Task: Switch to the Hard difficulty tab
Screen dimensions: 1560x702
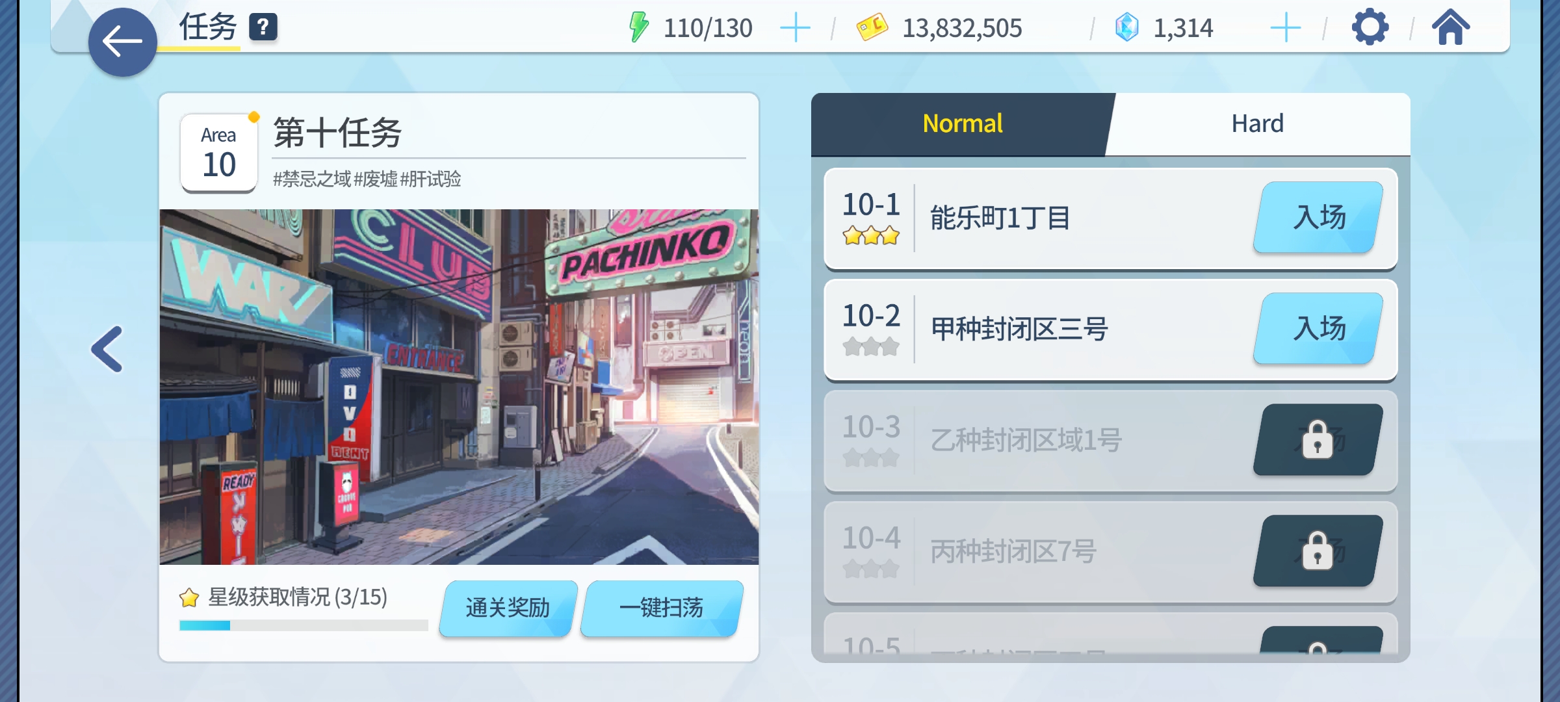Action: [x=1258, y=123]
